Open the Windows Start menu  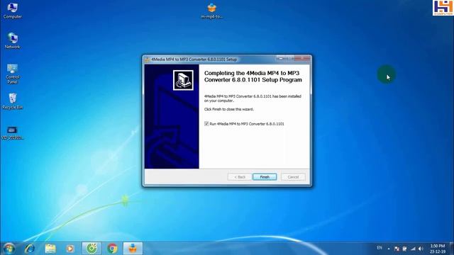click(x=9, y=249)
